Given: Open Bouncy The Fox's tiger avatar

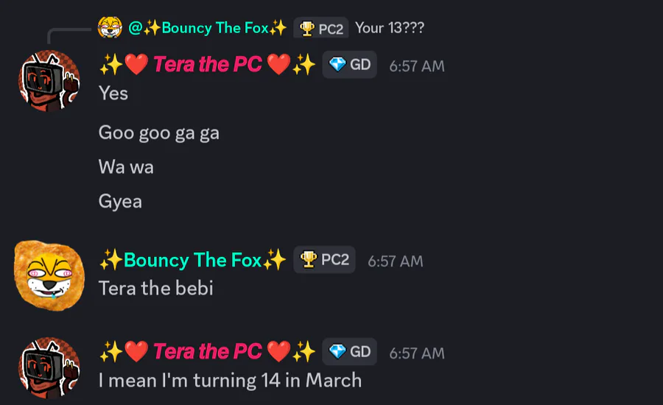Looking at the screenshot, I should pyautogui.click(x=46, y=273).
